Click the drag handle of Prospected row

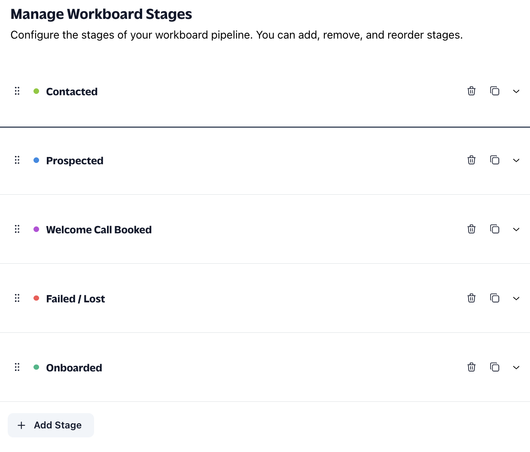17,160
